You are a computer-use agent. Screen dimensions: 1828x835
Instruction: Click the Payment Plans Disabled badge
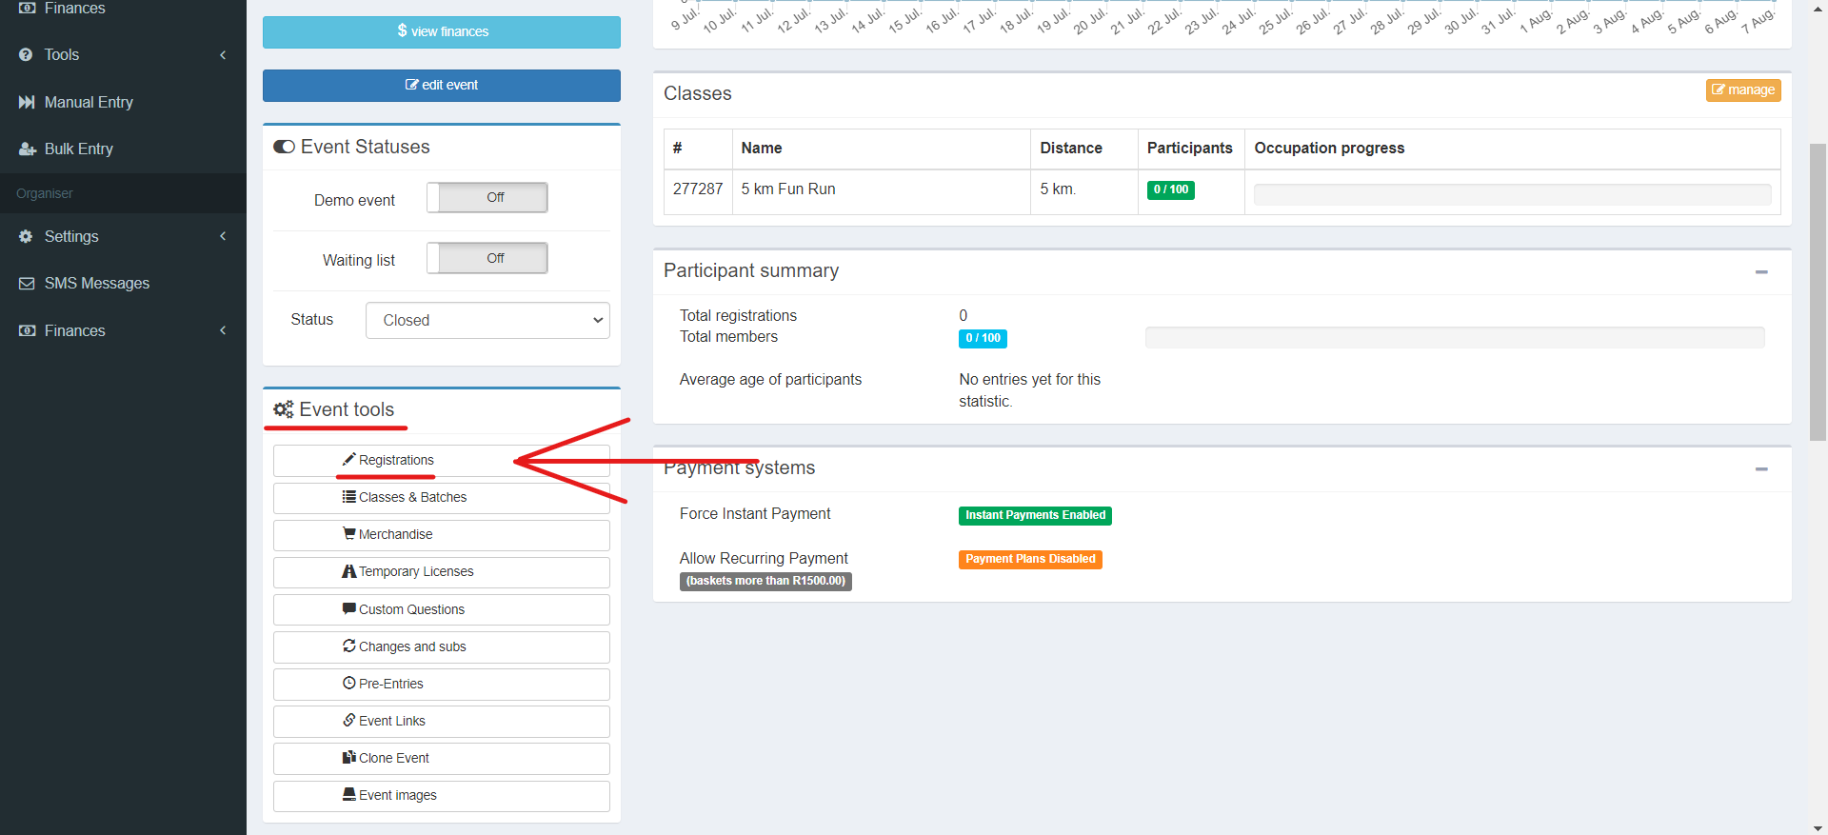coord(1030,559)
